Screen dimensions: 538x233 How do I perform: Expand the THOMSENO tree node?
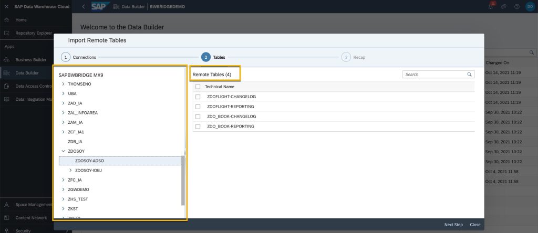click(63, 84)
